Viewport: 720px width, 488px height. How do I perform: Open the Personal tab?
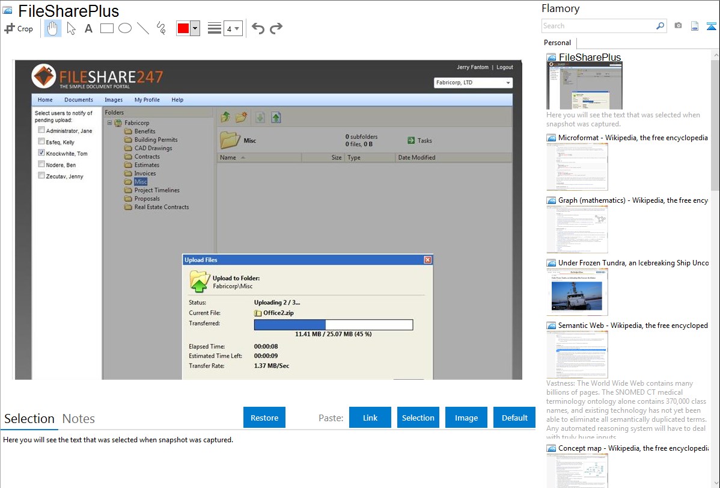(557, 43)
